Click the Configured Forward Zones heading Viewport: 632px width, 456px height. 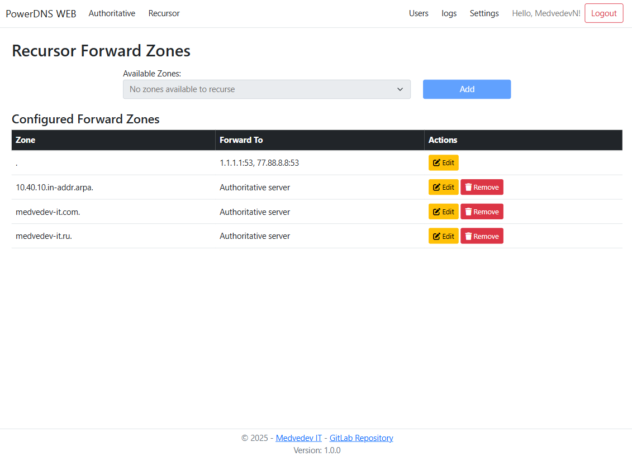pos(85,119)
